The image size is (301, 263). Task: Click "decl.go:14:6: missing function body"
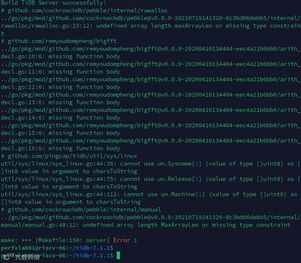pyautogui.click(x=60, y=118)
